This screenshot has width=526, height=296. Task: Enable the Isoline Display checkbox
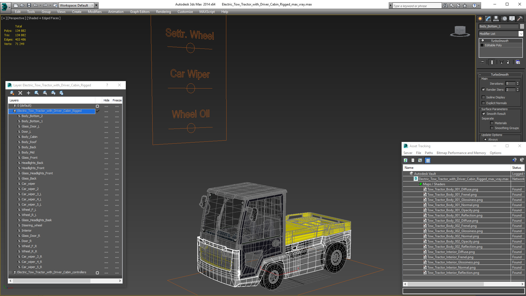[484, 97]
